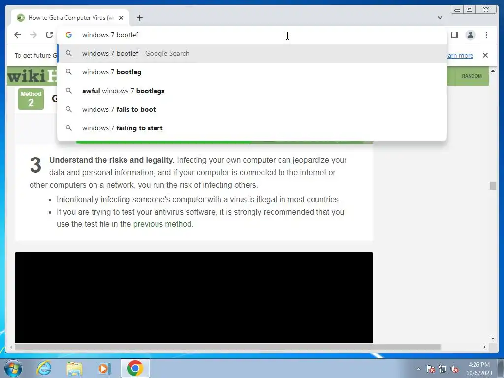Select the How to Get a Computer Virus tab
Viewport: 504px width, 378px height.
coord(70,18)
